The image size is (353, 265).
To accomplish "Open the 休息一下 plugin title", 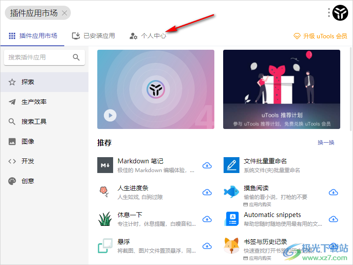I will click(x=130, y=214).
